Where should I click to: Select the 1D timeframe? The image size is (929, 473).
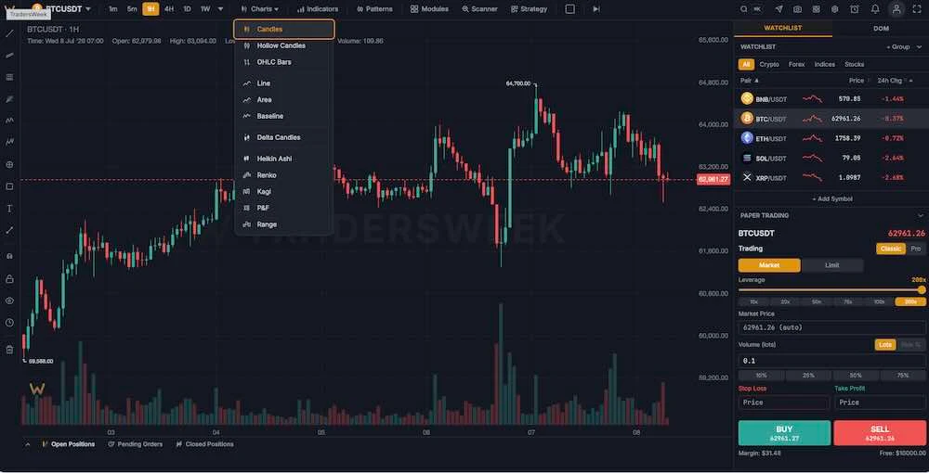click(188, 9)
